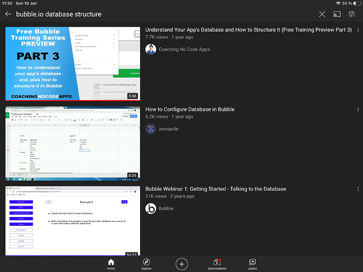The height and width of the screenshot is (272, 363).
Task: Play the Bubble Webinar Example 2 thumbnail
Action: pyautogui.click(x=72, y=221)
